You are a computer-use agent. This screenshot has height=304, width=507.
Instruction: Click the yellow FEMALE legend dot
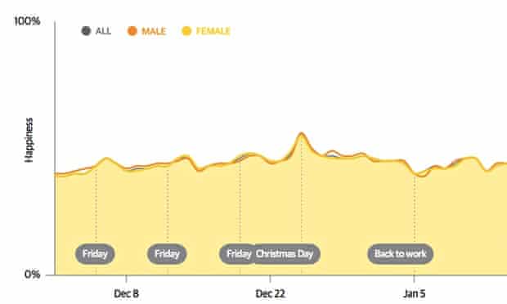(x=186, y=31)
